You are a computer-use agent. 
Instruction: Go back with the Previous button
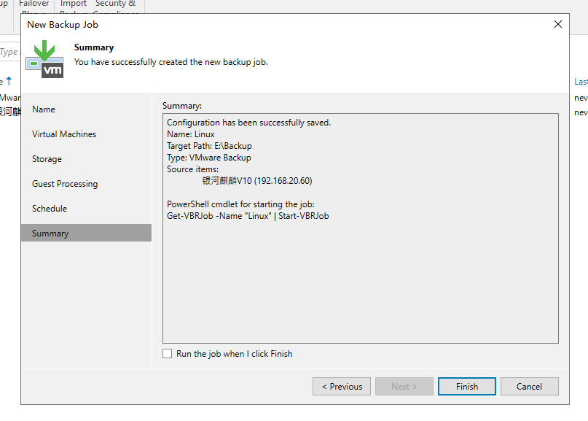[342, 386]
